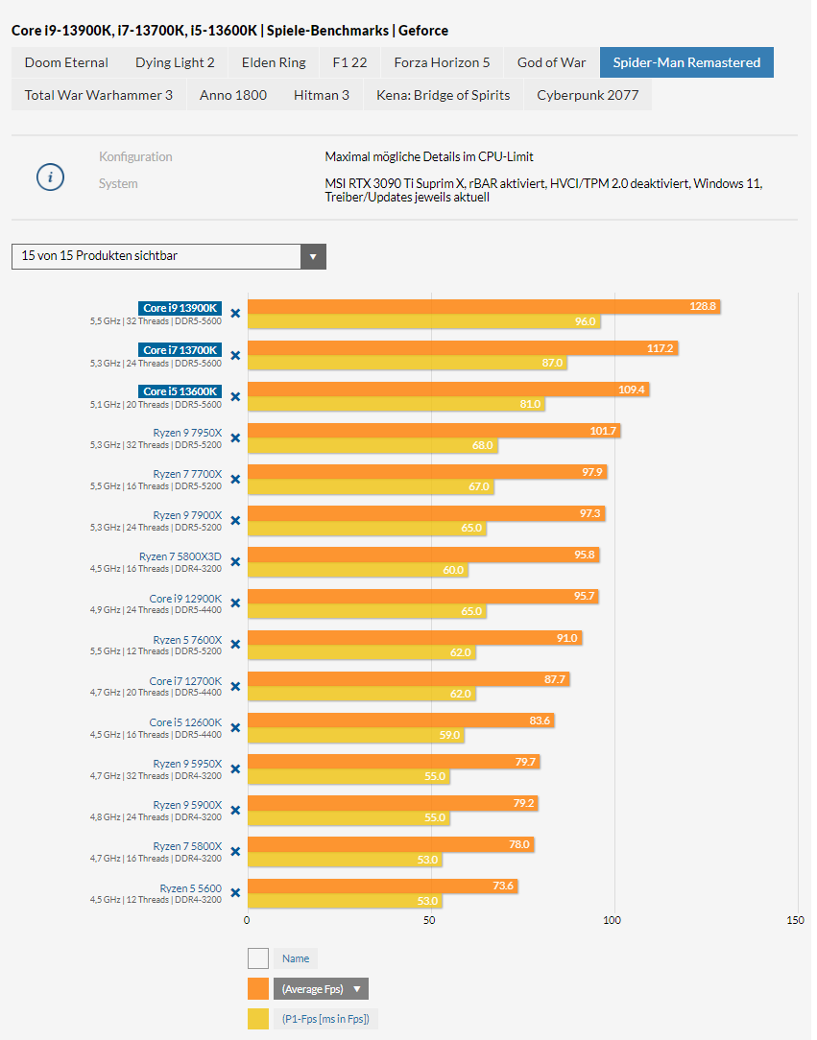This screenshot has width=817, height=1040.
Task: Click the 'System' label
Action: [118, 183]
